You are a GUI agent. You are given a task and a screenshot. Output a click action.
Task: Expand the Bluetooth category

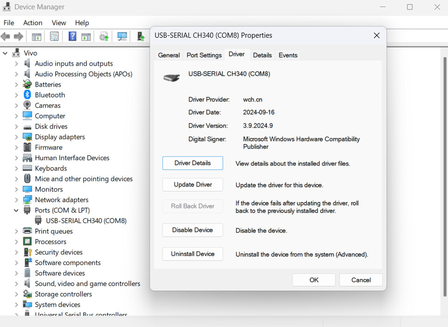[x=16, y=95]
